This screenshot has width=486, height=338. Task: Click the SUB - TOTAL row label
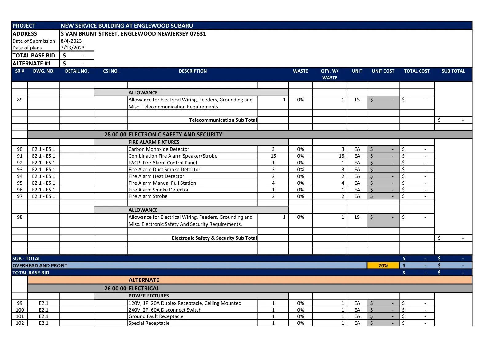pos(26,258)
